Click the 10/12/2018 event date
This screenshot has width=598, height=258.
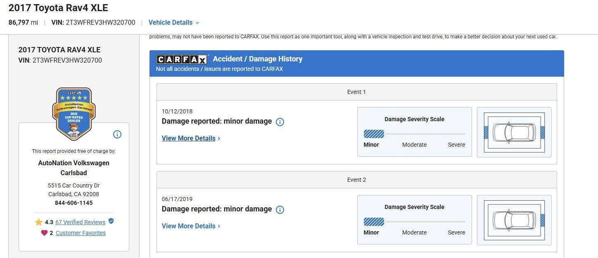click(177, 111)
